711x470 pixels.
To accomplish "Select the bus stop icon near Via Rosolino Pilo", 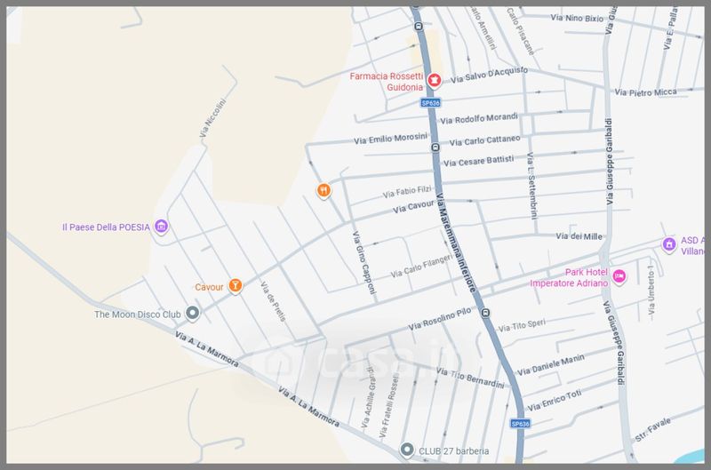I will tap(485, 313).
